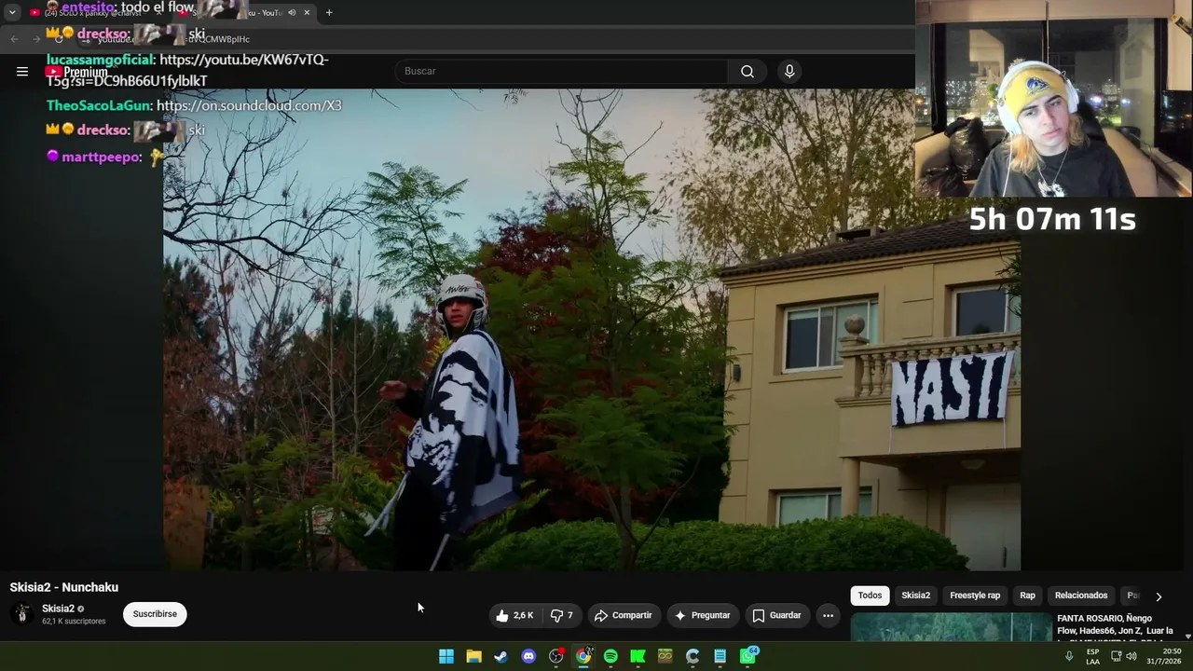Dislike the video with the thumbs-down button
This screenshot has height=671, width=1193.
(562, 615)
